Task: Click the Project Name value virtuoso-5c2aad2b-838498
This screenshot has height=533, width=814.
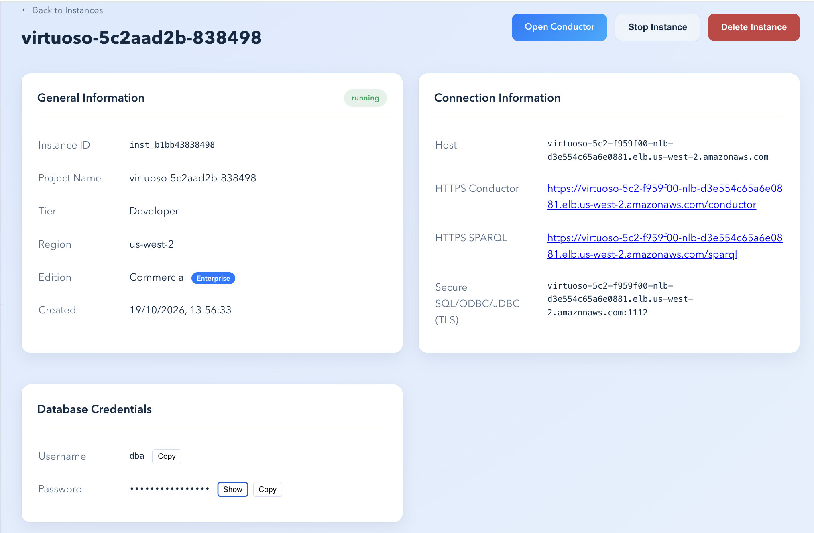Action: (x=193, y=178)
